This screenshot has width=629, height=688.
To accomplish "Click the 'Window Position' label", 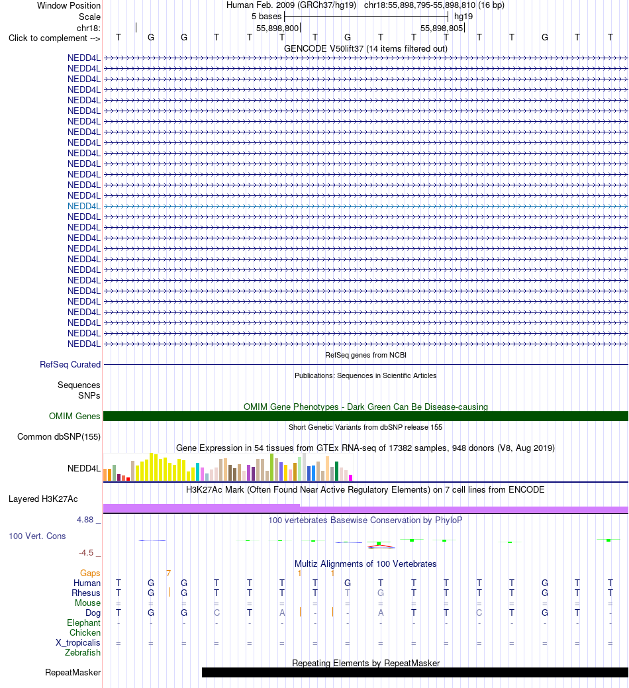I will tap(68, 6).
